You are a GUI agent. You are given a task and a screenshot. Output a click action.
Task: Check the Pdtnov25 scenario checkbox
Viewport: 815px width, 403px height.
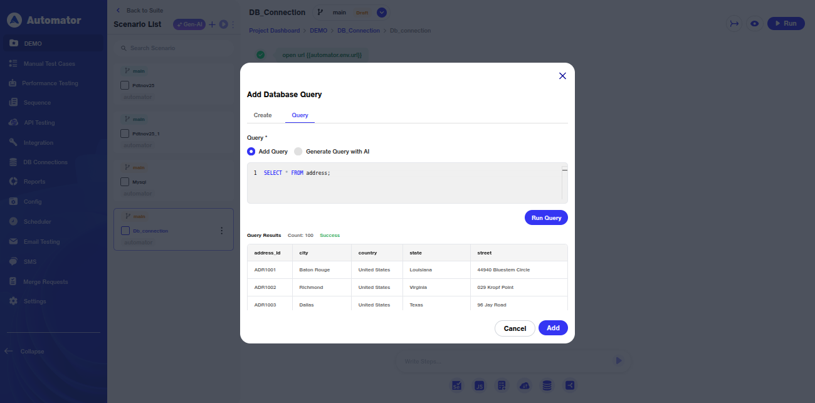(124, 85)
